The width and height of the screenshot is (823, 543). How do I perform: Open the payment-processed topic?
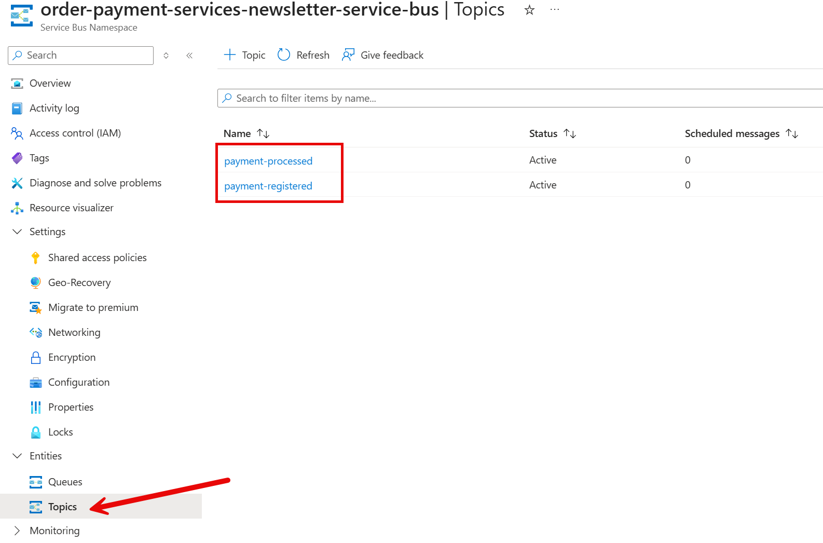(x=268, y=161)
